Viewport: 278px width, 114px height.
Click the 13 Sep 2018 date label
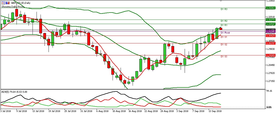tap(215, 111)
